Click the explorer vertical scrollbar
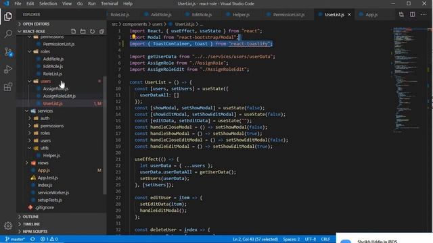Image resolution: width=433 pixels, height=243 pixels. [105, 135]
